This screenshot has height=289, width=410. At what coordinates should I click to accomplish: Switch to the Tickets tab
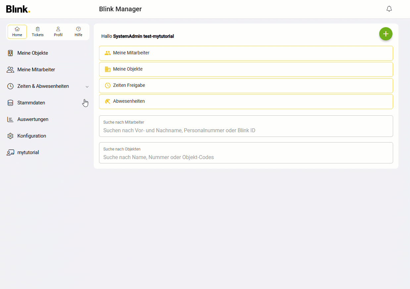coord(37,31)
